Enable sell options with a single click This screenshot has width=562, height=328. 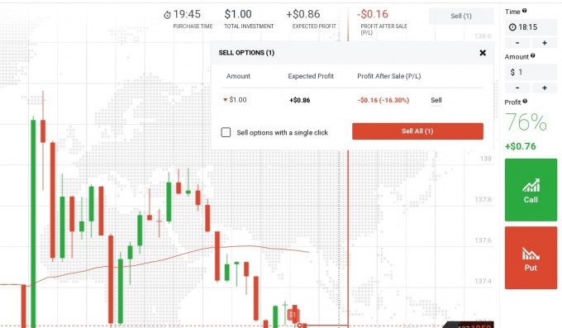(x=226, y=132)
